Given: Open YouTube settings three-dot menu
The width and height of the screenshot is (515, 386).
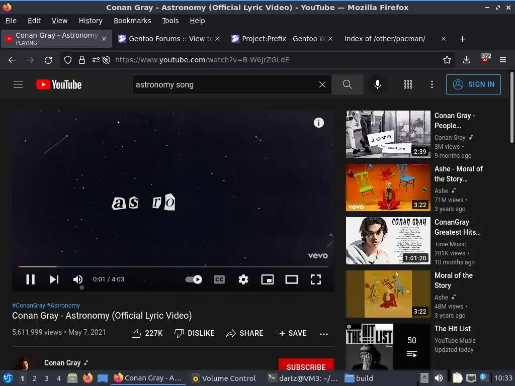Looking at the screenshot, I should coord(432,84).
